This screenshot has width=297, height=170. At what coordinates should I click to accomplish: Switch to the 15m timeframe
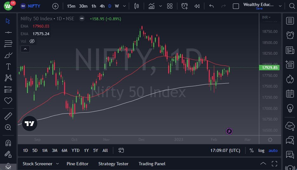tap(71, 6)
